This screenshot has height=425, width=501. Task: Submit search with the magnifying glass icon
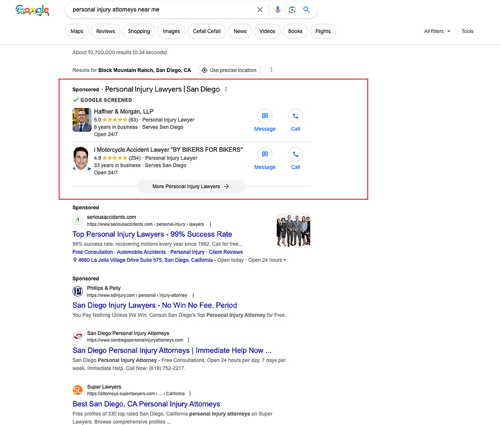(x=307, y=10)
